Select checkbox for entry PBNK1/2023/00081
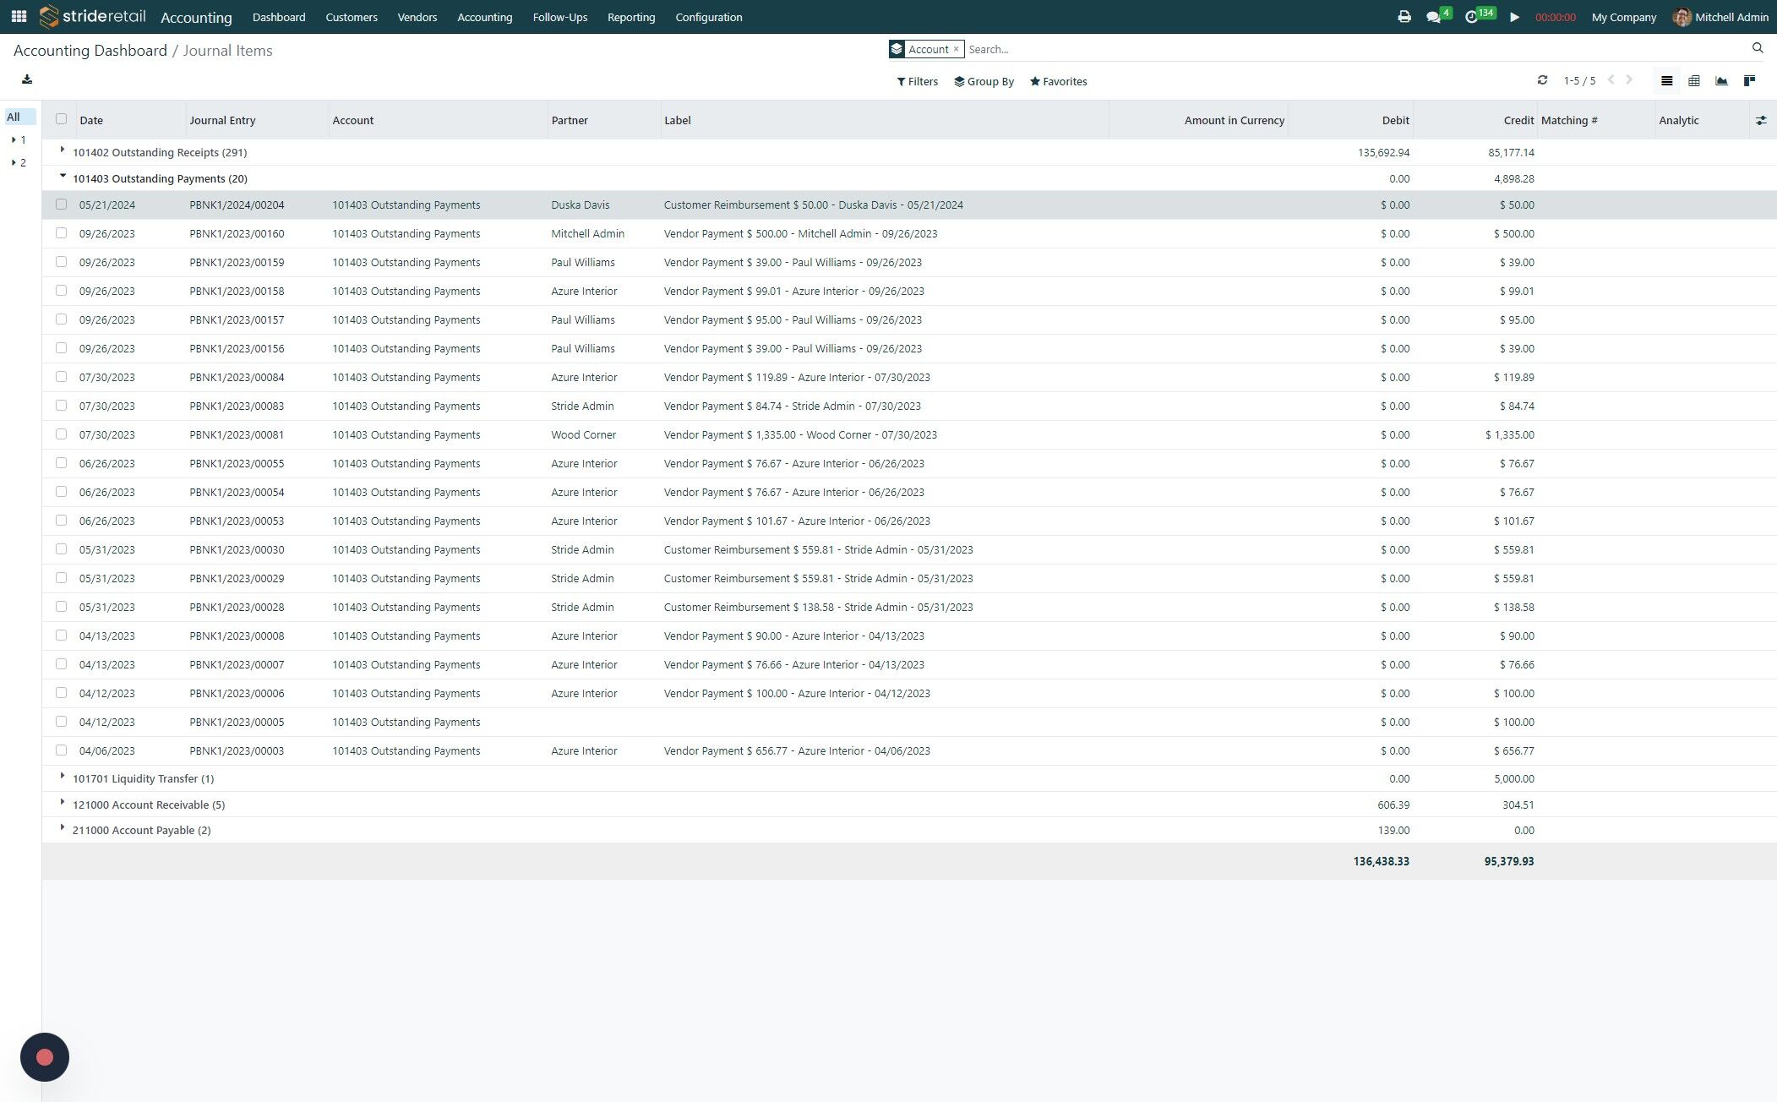This screenshot has height=1102, width=1777. coord(61,434)
